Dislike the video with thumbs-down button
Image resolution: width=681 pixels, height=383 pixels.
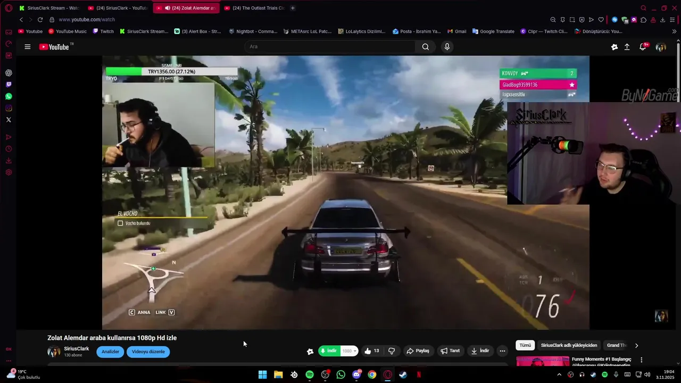coord(392,351)
